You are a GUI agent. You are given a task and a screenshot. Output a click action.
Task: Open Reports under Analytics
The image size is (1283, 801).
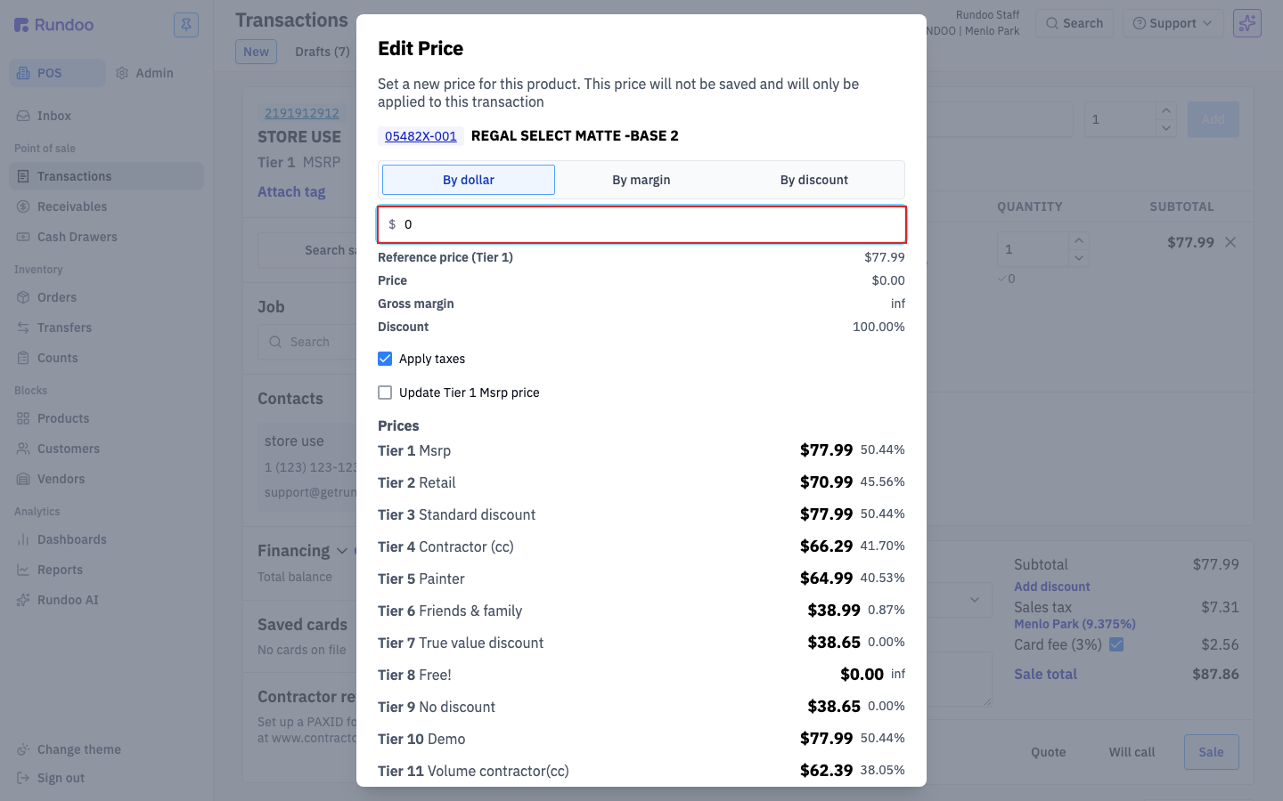click(x=107, y=570)
